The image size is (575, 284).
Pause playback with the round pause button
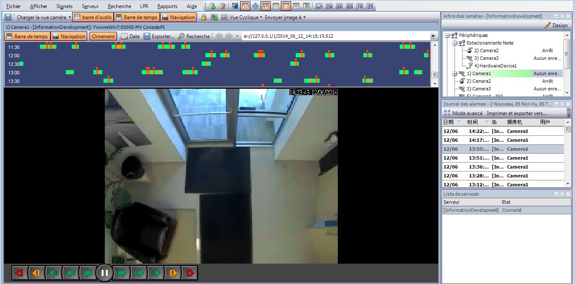click(104, 273)
